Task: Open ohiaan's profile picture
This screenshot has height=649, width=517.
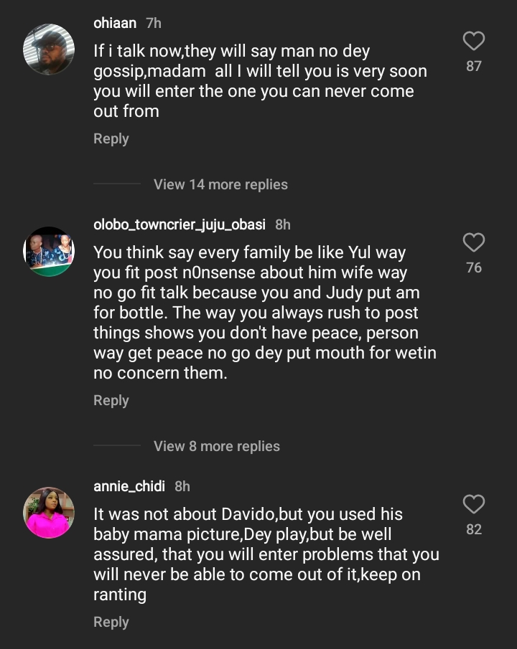Action: point(49,49)
